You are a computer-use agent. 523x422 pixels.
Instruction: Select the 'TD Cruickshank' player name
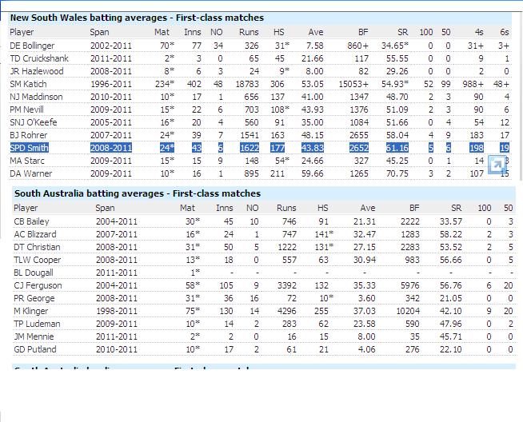39,58
